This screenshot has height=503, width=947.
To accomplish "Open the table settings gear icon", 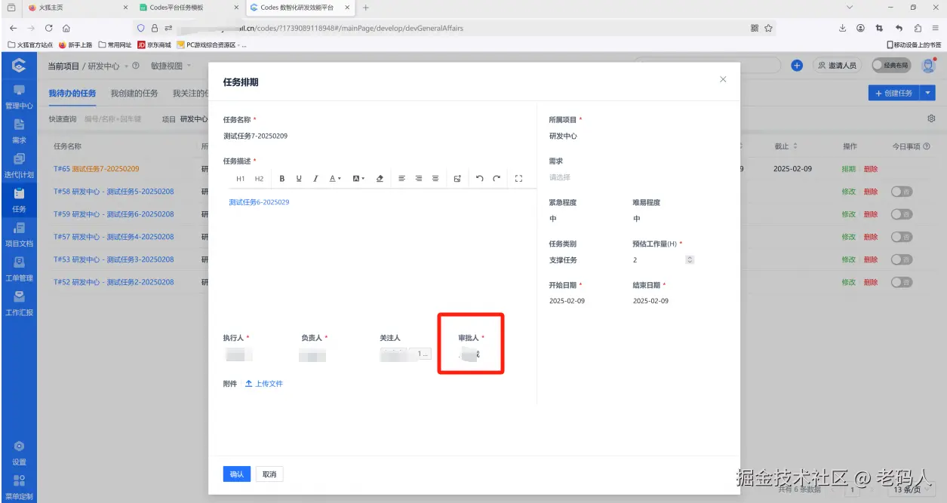I will [931, 119].
